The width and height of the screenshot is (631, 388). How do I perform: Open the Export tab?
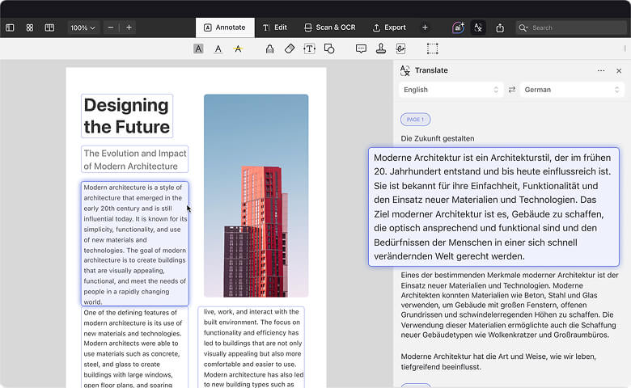click(x=389, y=27)
